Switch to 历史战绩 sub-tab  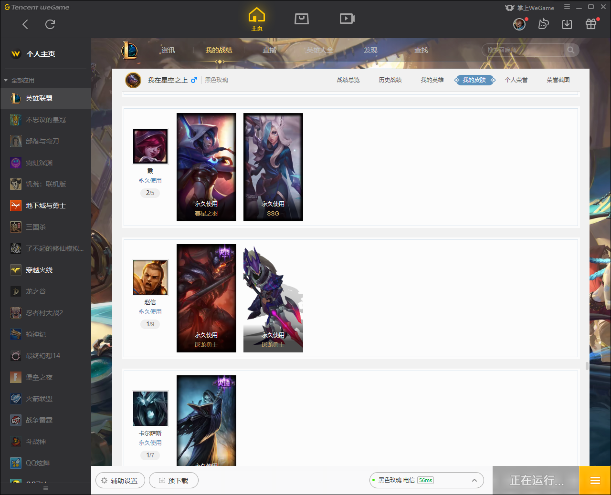coord(390,80)
